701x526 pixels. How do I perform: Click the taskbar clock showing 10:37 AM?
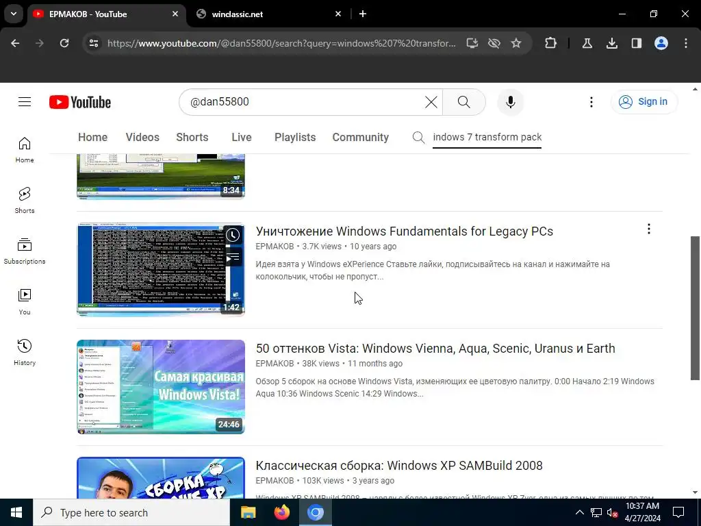[642, 512]
